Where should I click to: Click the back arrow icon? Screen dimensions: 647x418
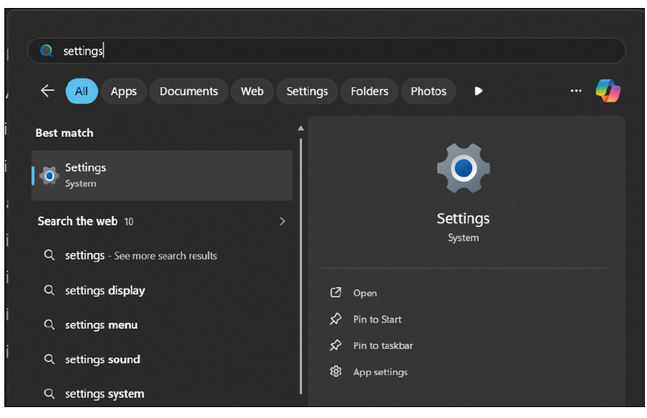pos(47,91)
